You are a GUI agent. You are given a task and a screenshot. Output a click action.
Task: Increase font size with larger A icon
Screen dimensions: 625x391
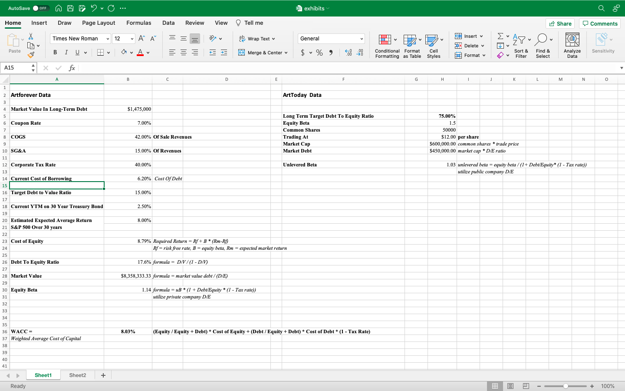pos(141,39)
